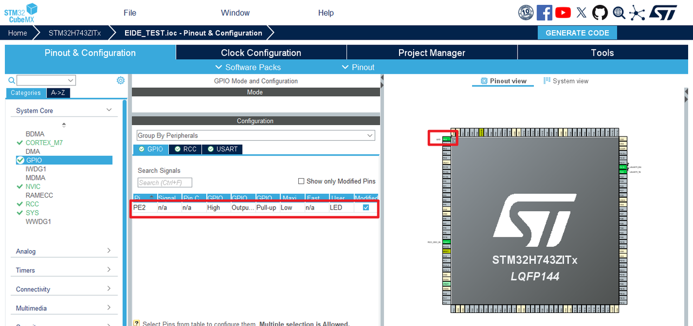Select CORTEX_M7 in System Core list
The image size is (693, 326).
[44, 143]
